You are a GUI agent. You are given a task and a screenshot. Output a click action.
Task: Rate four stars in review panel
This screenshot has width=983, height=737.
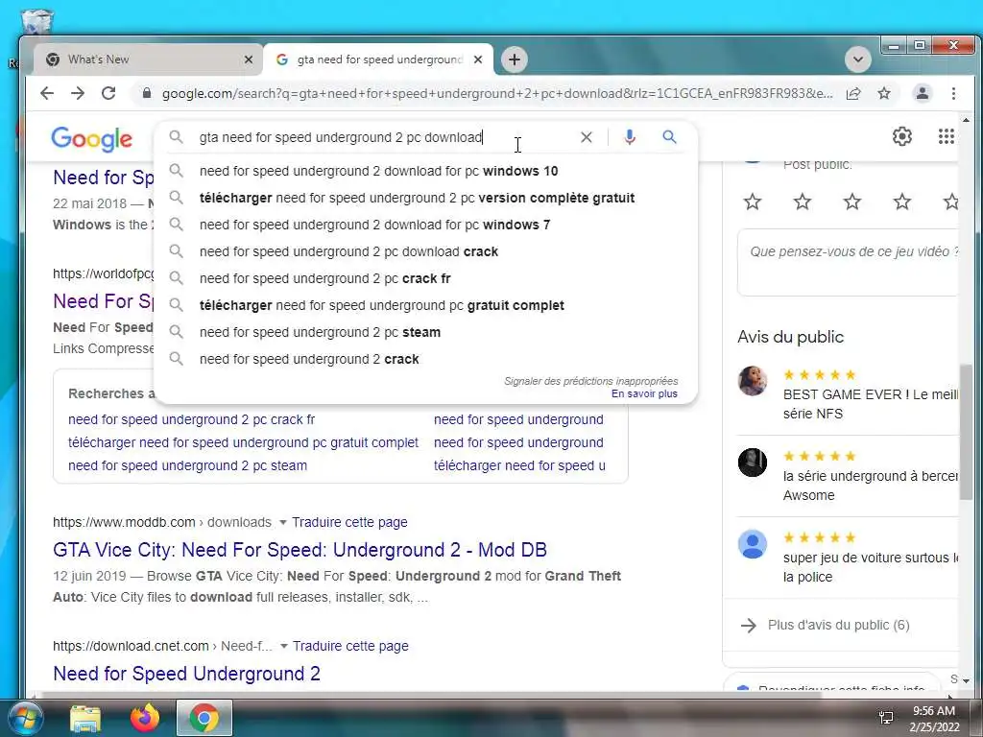902,202
